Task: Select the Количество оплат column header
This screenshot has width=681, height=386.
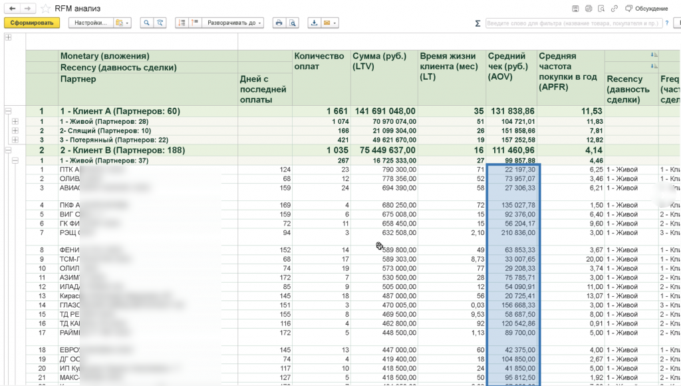Action: pos(321,78)
